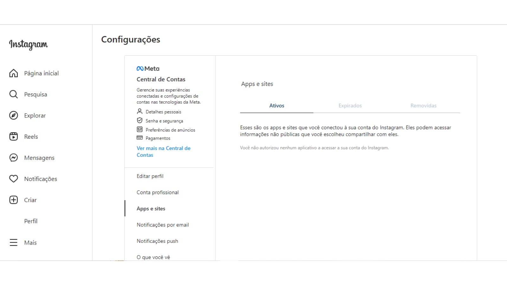Select Conta profissional in settings menu

point(157,192)
